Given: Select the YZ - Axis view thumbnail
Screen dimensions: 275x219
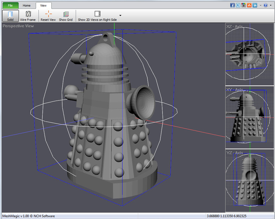Looking at the screenshot, I should [x=249, y=181].
